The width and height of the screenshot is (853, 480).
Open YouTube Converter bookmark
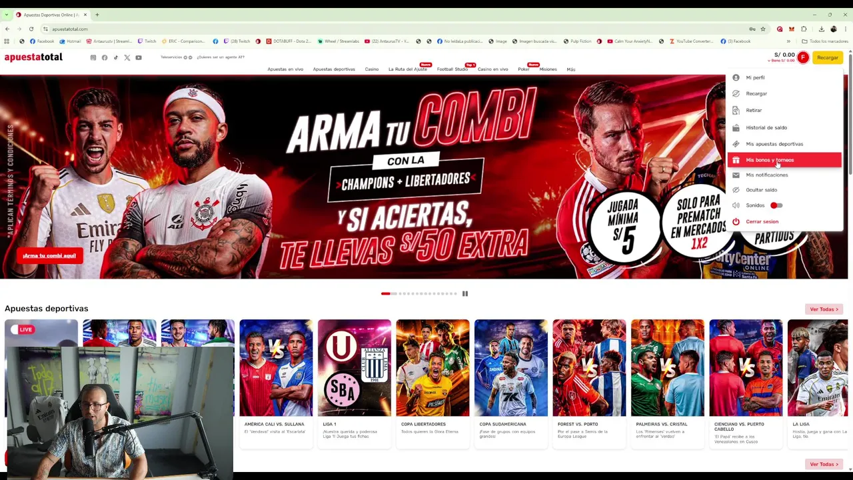(x=691, y=41)
